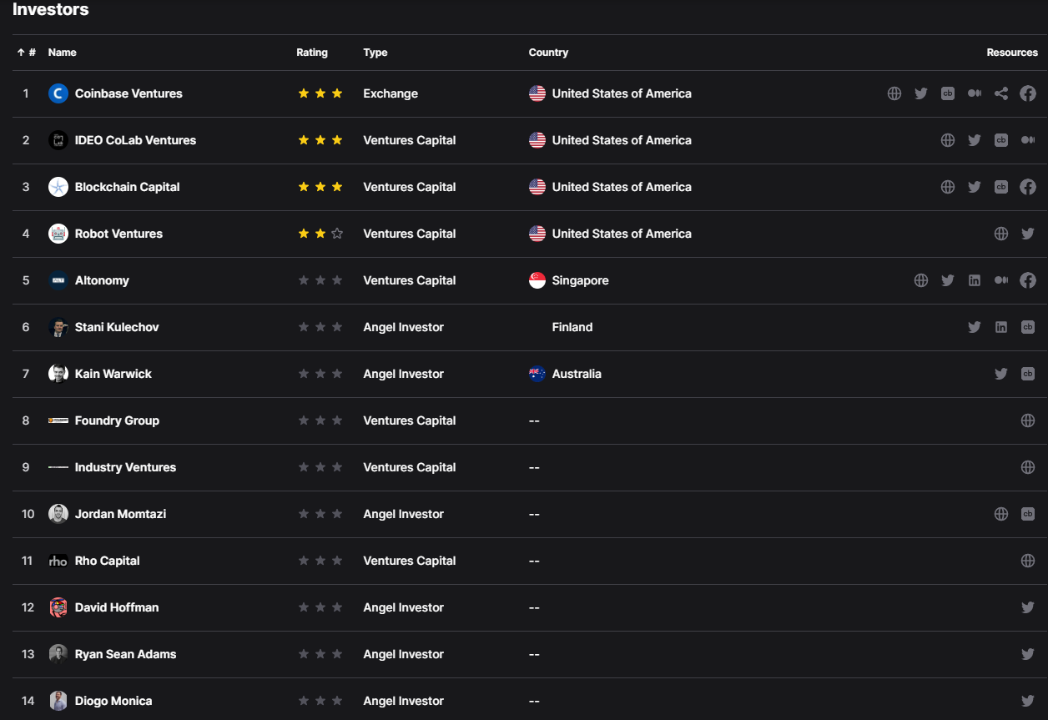Sort table by Country column header

(548, 53)
